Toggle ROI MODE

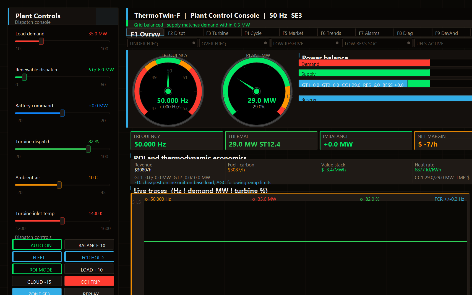pyautogui.click(x=37, y=269)
